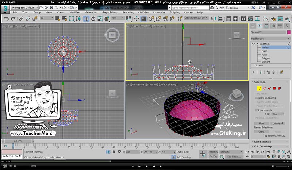Open the Modifier List dropdown
This screenshot has height=170, width=292.
[270, 39]
